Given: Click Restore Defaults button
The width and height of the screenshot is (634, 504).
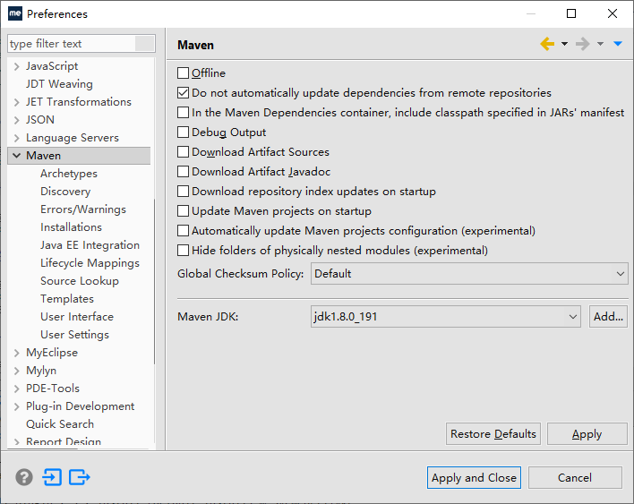Looking at the screenshot, I should (x=493, y=433).
